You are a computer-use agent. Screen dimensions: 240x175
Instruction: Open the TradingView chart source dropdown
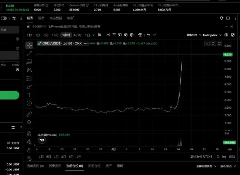coord(212,35)
